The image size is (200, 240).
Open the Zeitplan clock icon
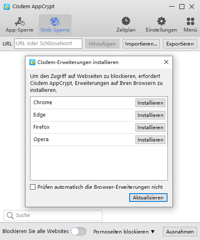point(126,21)
